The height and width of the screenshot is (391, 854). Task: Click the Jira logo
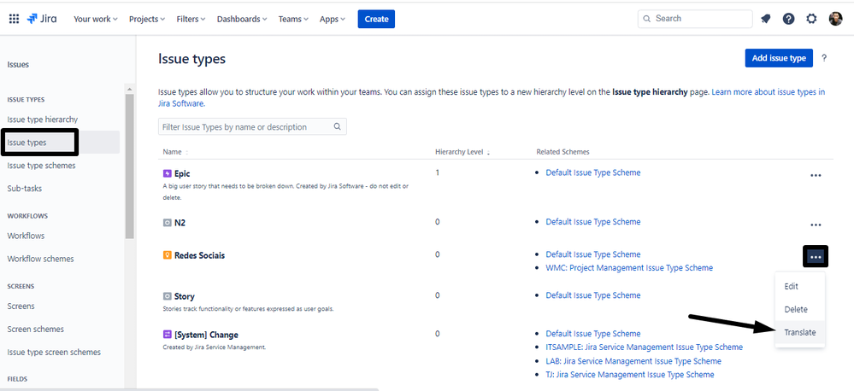[43, 19]
